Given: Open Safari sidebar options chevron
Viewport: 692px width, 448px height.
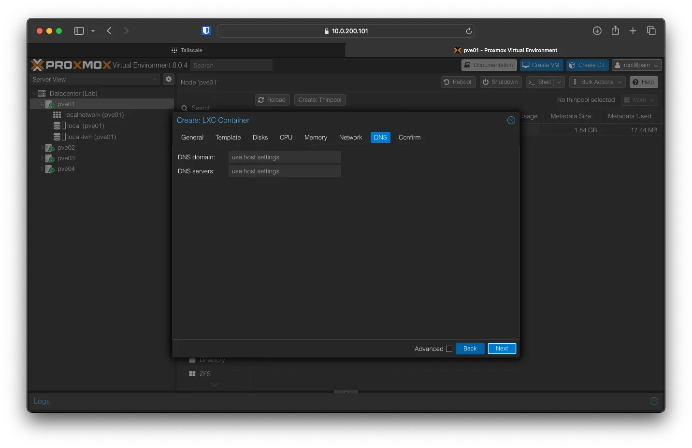Looking at the screenshot, I should click(93, 31).
